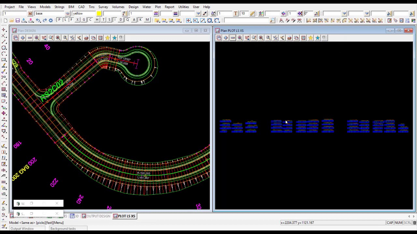The image size is (417, 234).
Task: Toggle the L snap button
Action: pos(65,20)
